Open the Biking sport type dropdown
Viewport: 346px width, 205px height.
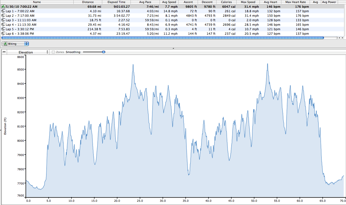[x=15, y=44]
